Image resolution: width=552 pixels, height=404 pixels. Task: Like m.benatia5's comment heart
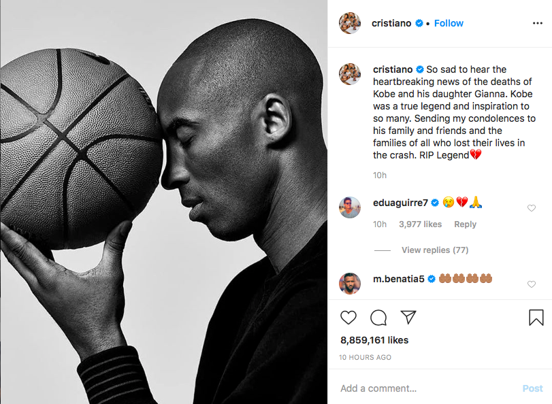tap(531, 284)
